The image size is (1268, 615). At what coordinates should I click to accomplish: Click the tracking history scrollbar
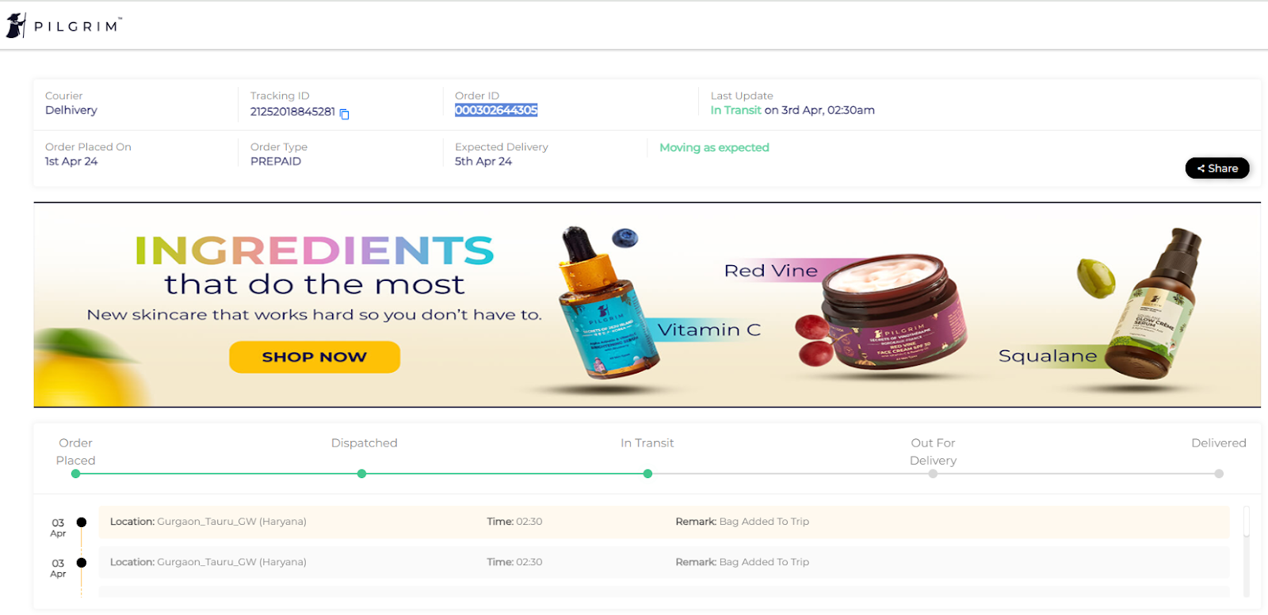coord(1247,551)
